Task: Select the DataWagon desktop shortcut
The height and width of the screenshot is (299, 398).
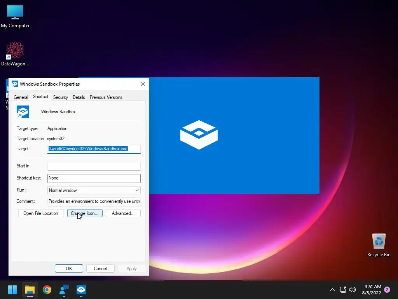Action: click(15, 54)
